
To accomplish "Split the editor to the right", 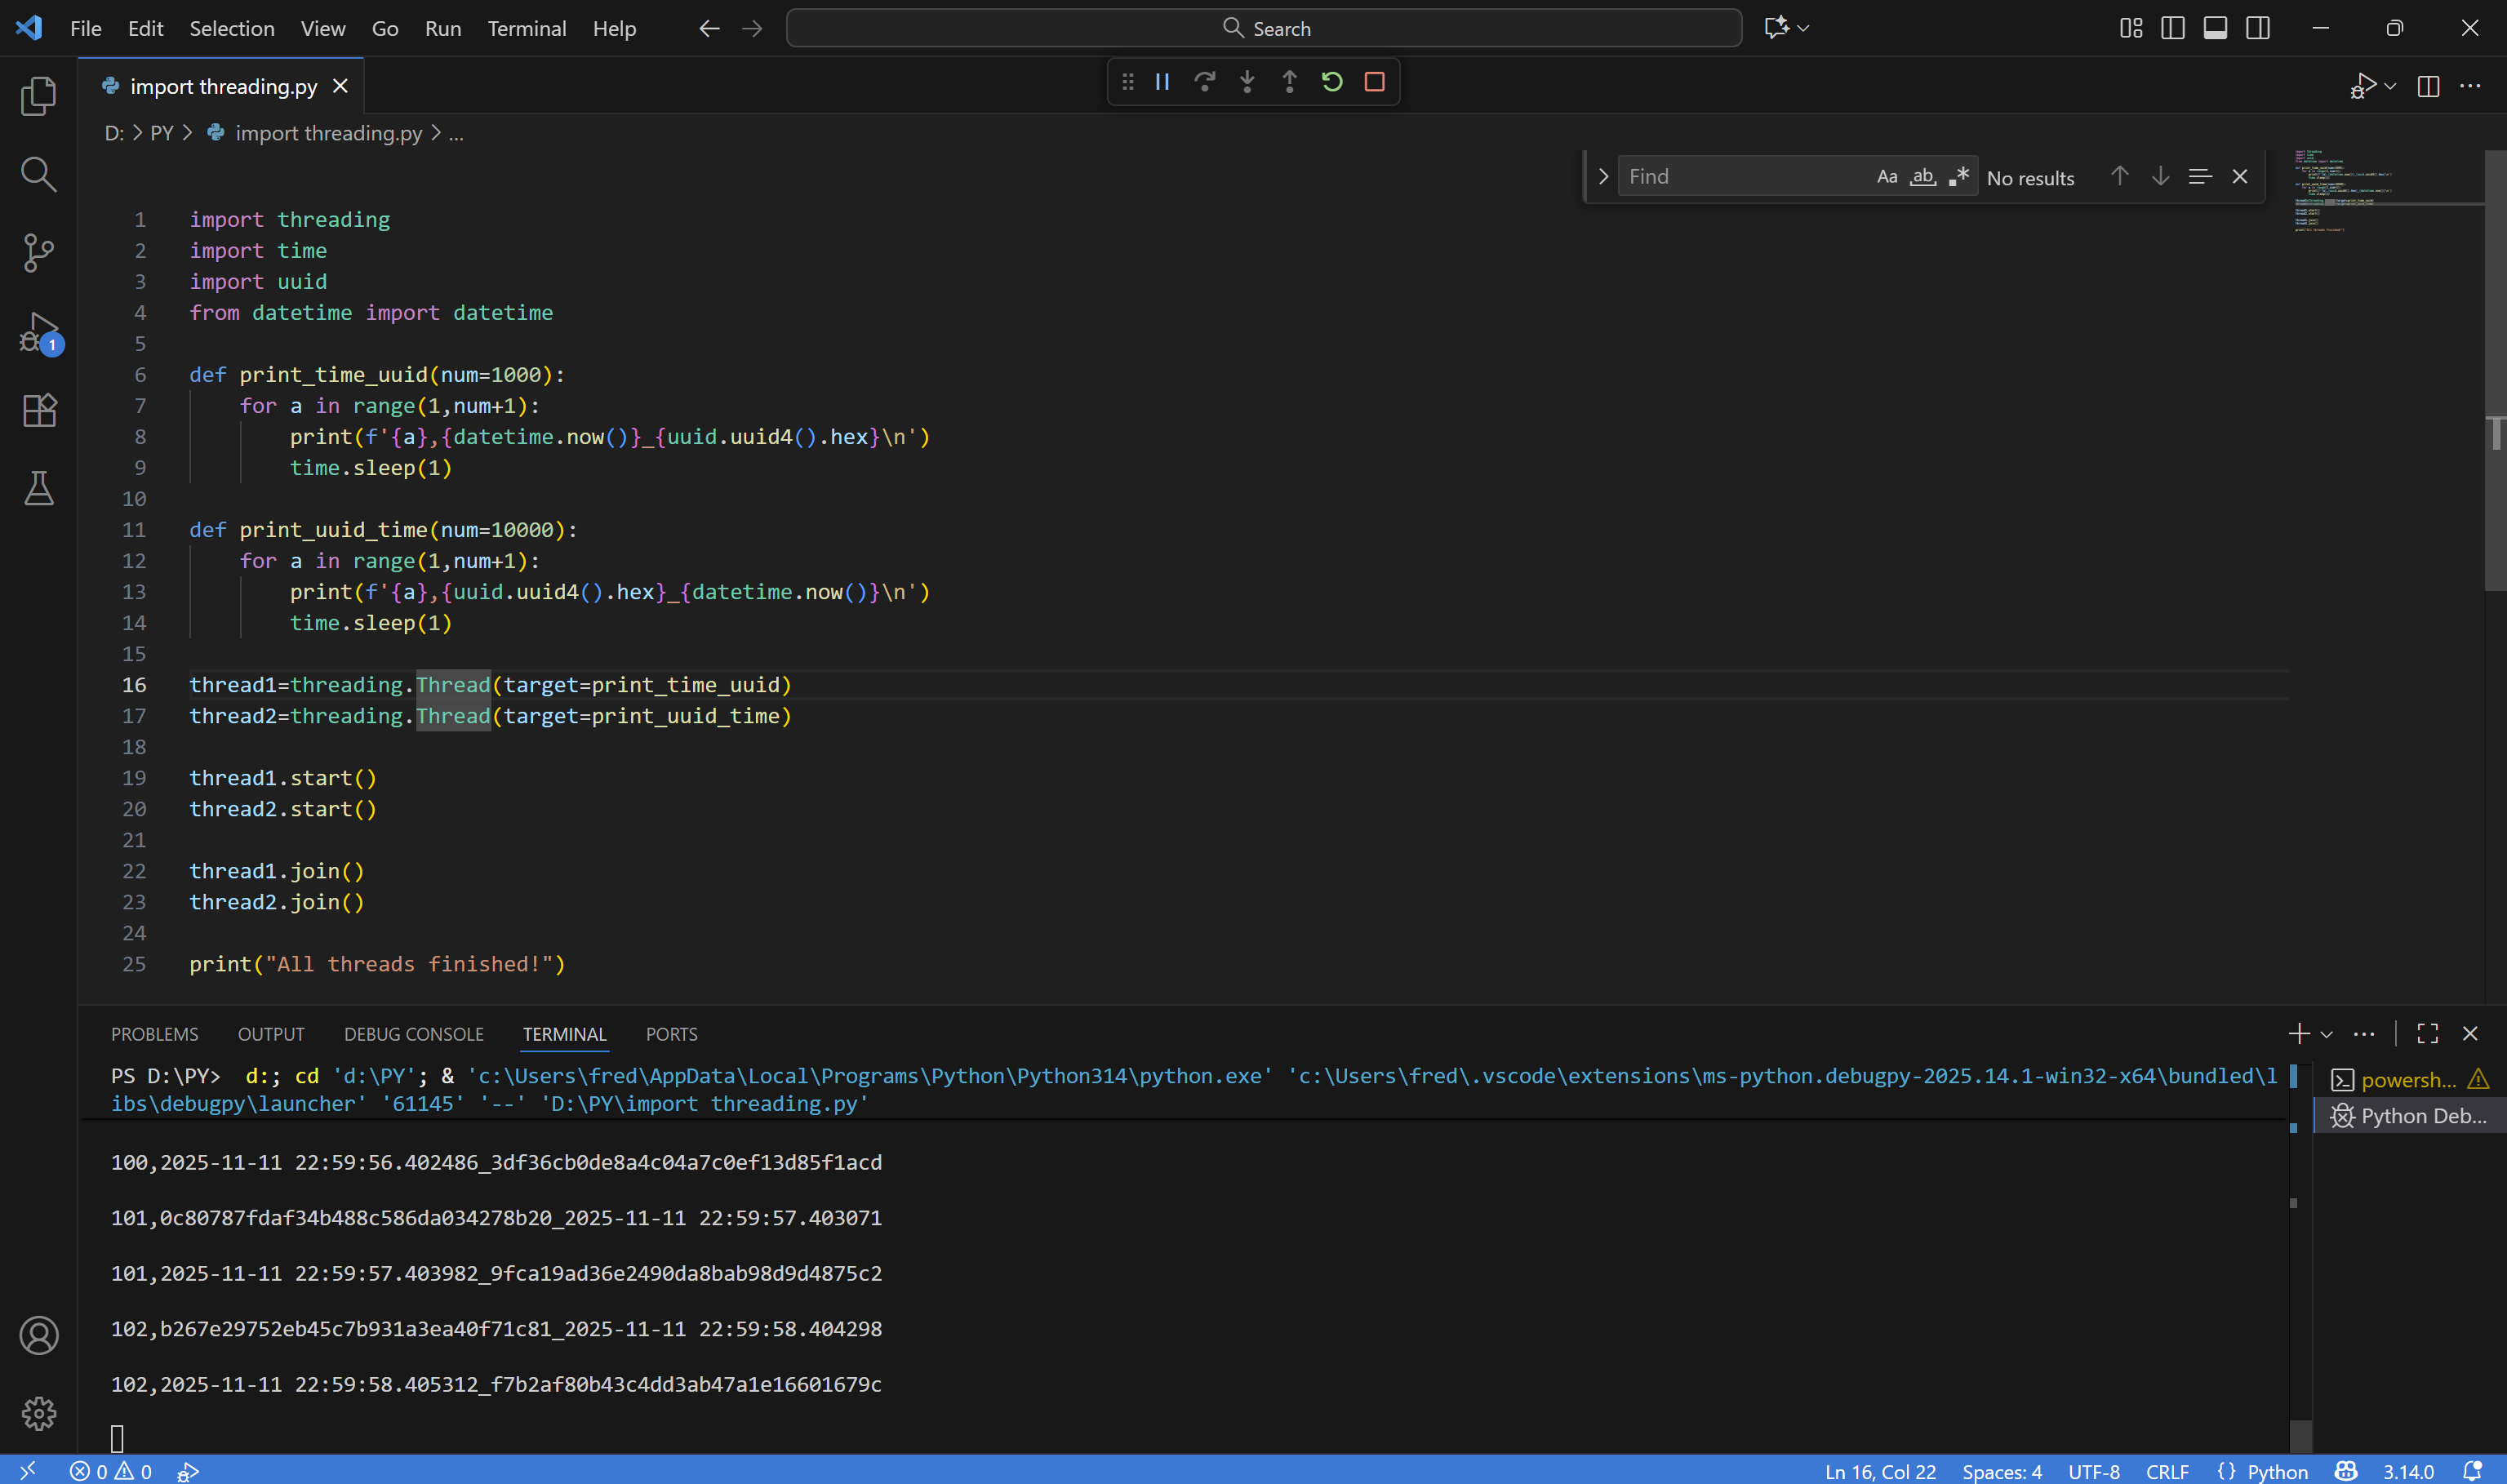I will pyautogui.click(x=2428, y=86).
